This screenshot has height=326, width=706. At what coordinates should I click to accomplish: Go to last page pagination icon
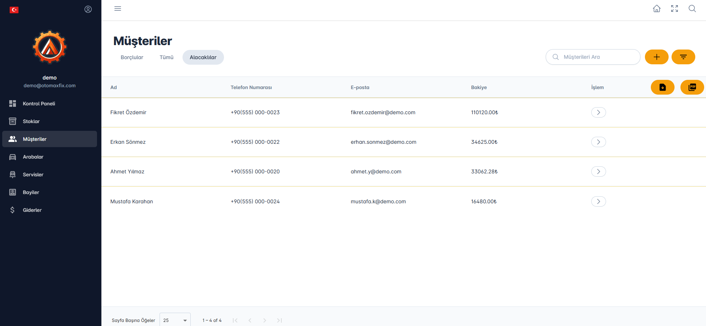coord(280,320)
